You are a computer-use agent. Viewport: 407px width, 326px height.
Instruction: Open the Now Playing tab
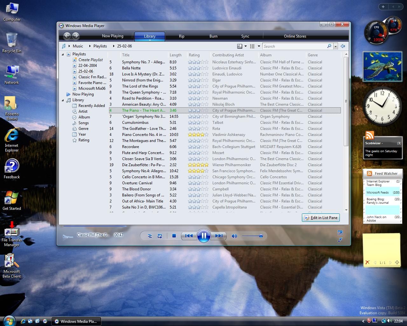coord(113,36)
